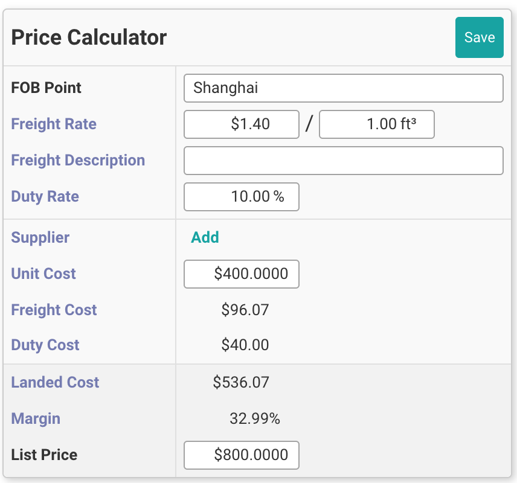The height and width of the screenshot is (483, 517).
Task: Click the Freight Rate label
Action: (54, 124)
